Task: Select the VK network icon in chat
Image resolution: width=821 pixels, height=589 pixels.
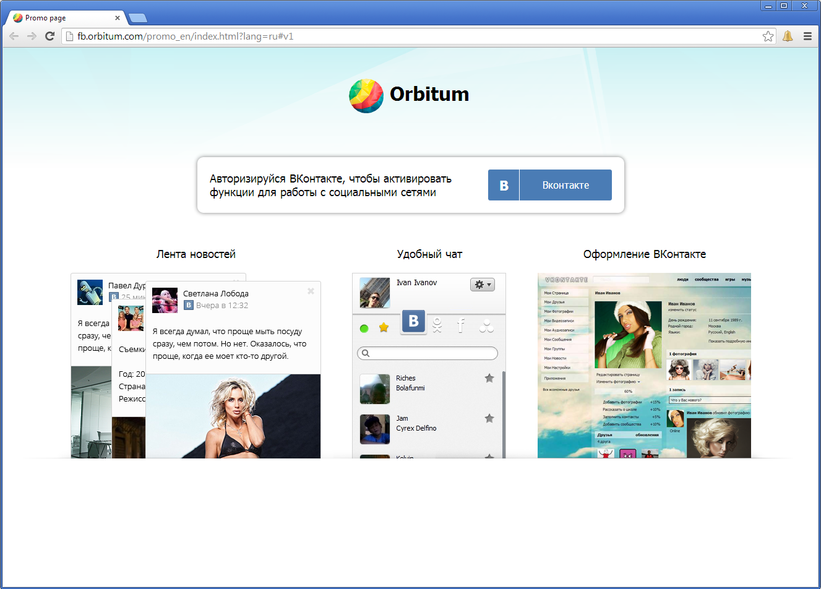Action: click(414, 322)
